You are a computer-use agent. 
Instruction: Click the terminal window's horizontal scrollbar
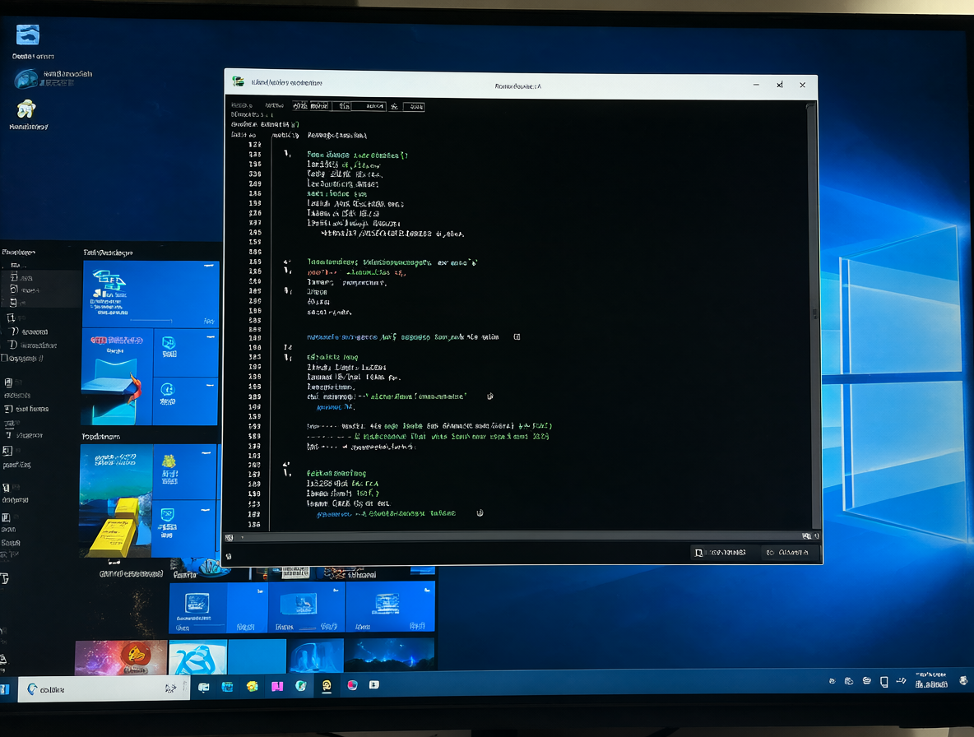coord(521,536)
